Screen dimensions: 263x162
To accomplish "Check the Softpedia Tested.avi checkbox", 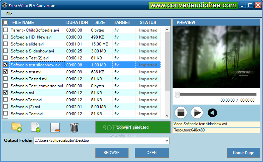I will point(6,79).
